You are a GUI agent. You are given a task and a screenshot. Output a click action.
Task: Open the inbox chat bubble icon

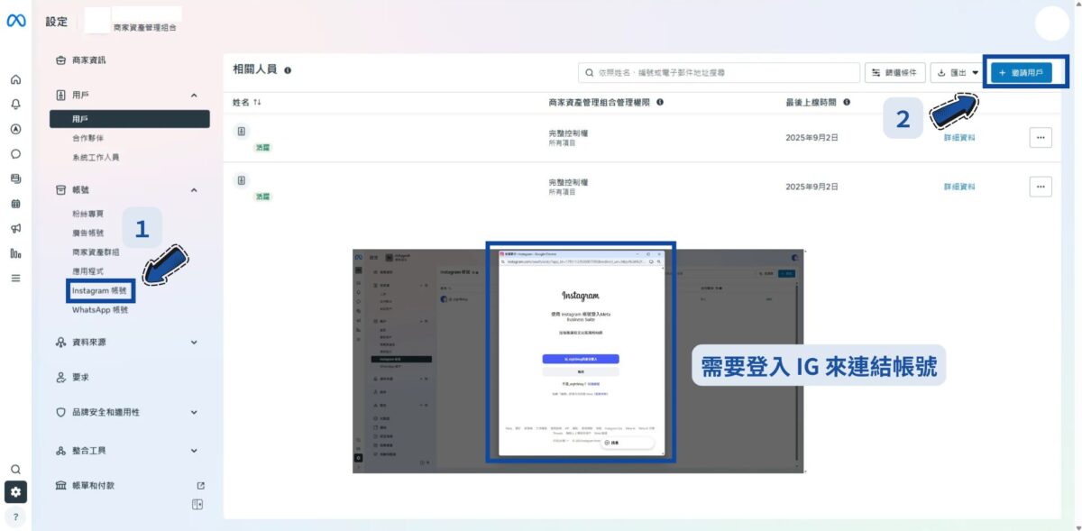tap(15, 153)
